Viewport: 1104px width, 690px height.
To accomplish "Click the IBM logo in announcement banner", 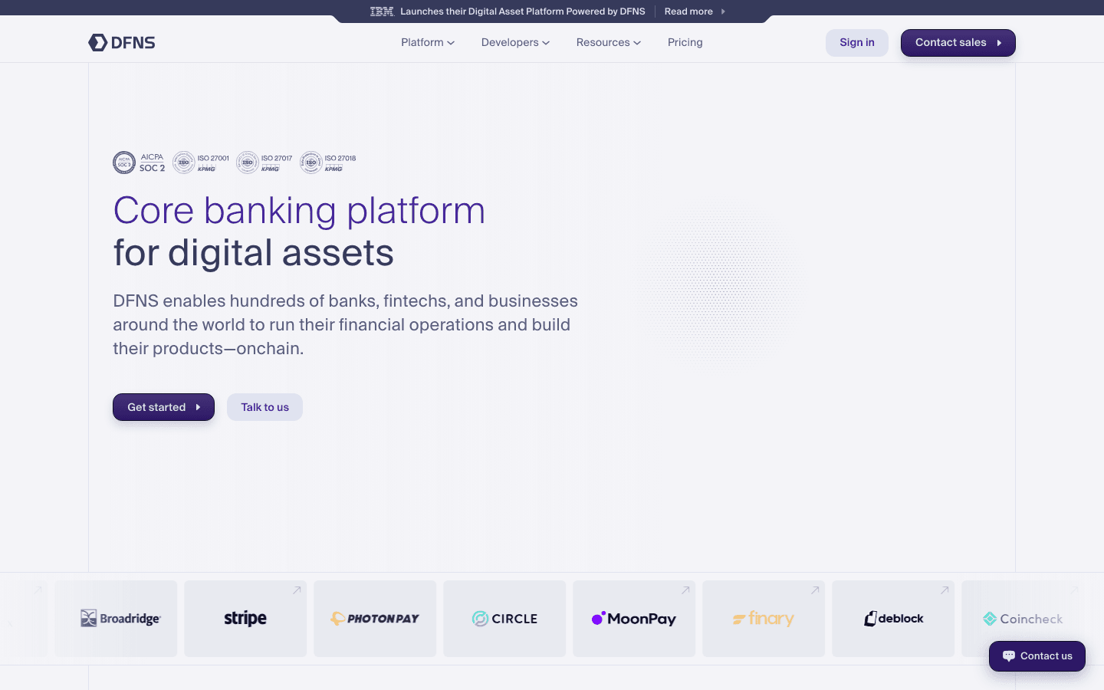I will click(x=382, y=11).
